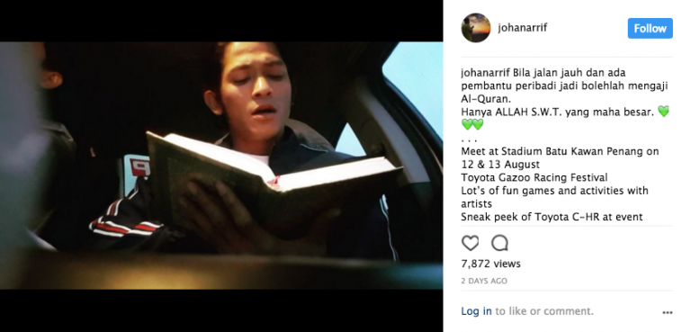This screenshot has width=691, height=332.
Task: Open the three-dot more options menu
Action: 668,312
